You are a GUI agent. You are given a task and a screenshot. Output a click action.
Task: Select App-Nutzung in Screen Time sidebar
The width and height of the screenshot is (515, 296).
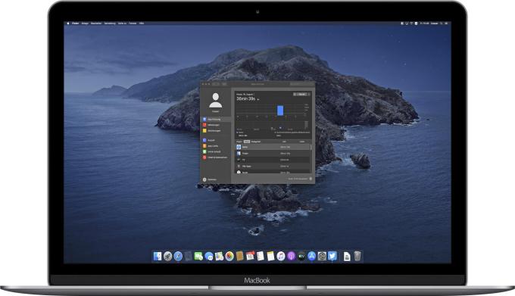[x=216, y=119]
